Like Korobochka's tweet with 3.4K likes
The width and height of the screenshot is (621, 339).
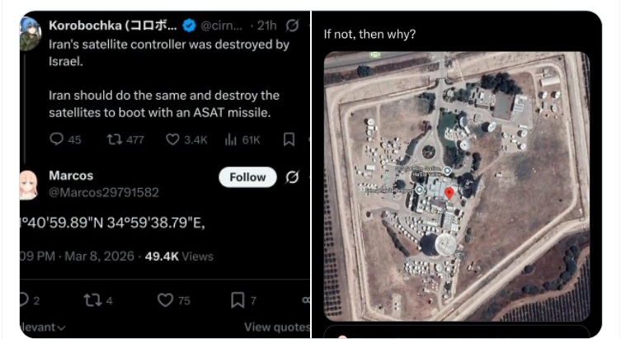[173, 139]
